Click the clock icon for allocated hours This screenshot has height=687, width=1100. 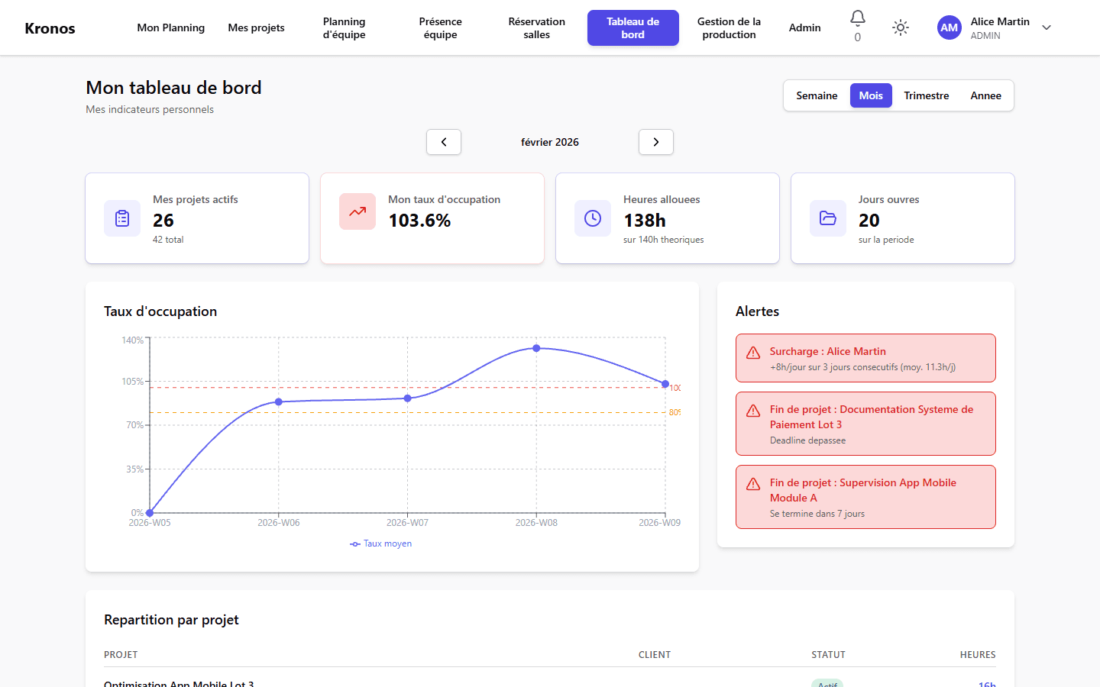click(x=593, y=218)
